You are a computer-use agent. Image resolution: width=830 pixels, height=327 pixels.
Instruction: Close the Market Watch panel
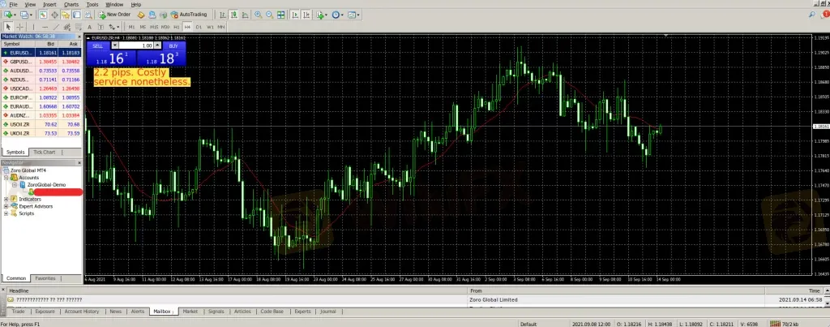[x=79, y=37]
